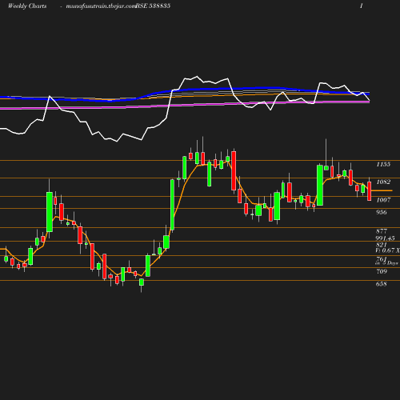This screenshot has height=400, width=400.
Task: Click the 1155 price level label
Action: [x=383, y=164]
